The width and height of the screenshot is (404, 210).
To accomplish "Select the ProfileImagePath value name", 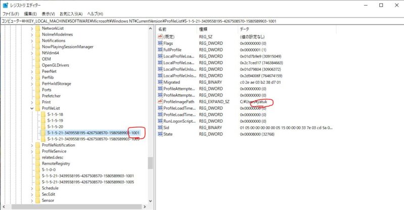I will (x=179, y=101).
